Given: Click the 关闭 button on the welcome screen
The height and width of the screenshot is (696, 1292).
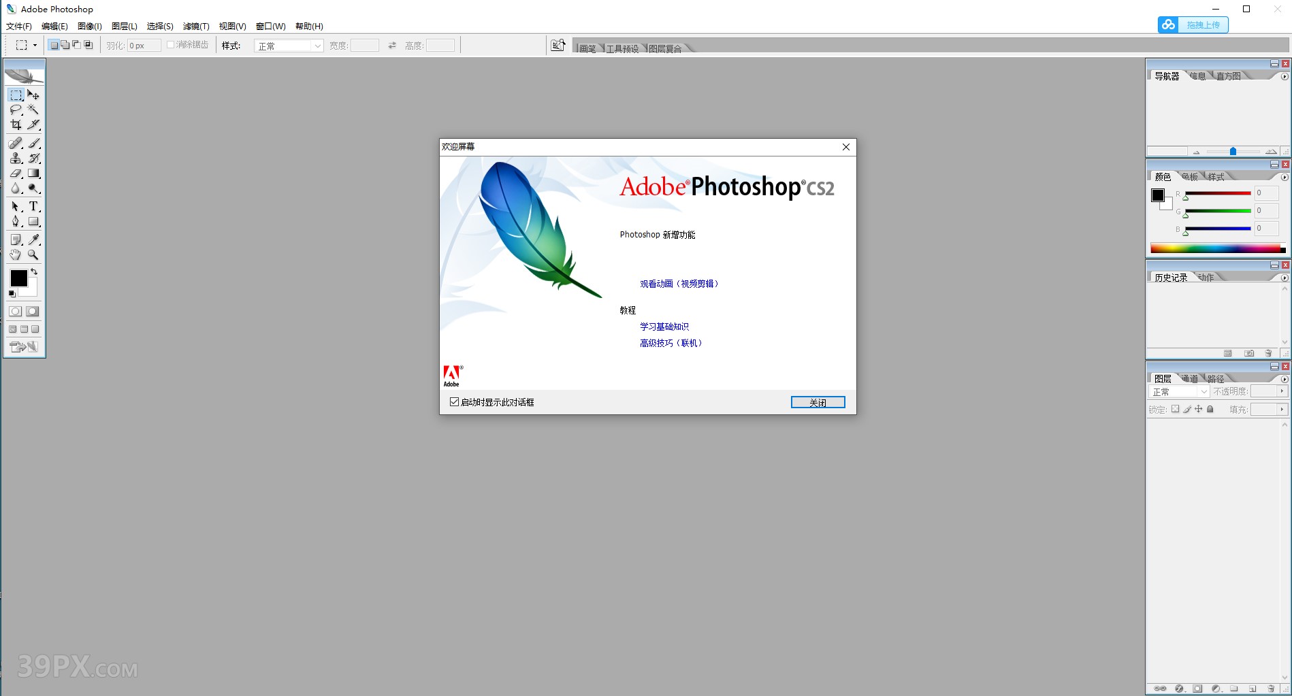Looking at the screenshot, I should tap(818, 401).
